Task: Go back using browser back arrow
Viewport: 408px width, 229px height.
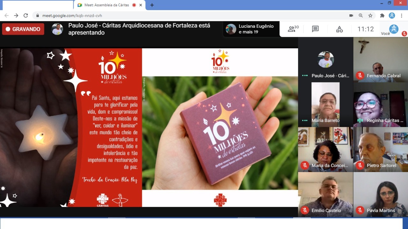Action: click(x=6, y=16)
